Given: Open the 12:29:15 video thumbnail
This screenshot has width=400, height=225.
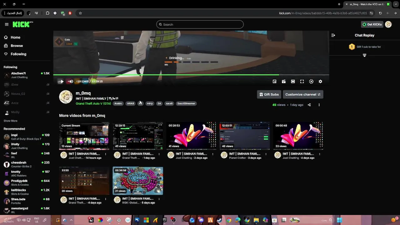Looking at the screenshot, I should pos(138,136).
